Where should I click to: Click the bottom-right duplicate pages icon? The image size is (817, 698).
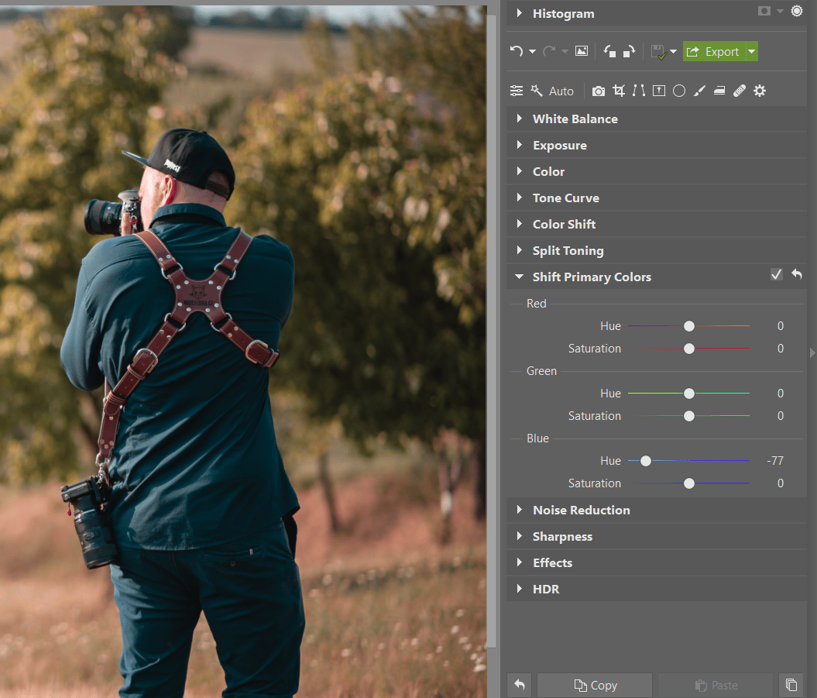791,685
